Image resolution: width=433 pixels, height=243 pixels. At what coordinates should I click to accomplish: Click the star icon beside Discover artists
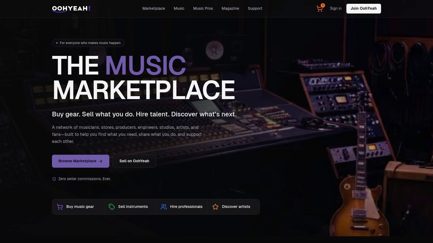click(x=215, y=207)
